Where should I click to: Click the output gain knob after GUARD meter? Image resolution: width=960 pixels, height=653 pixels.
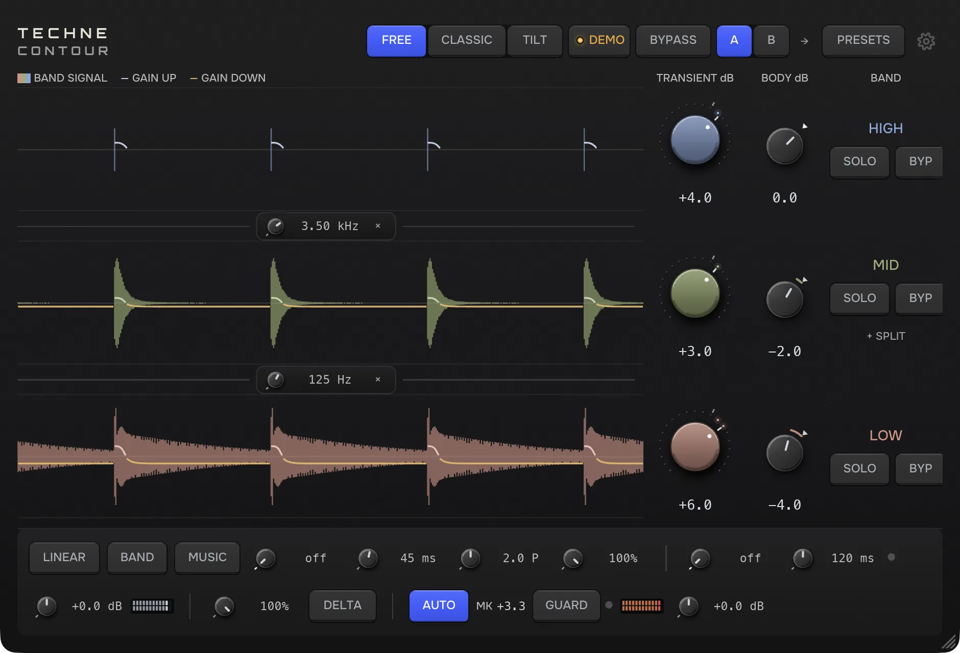pyautogui.click(x=688, y=606)
